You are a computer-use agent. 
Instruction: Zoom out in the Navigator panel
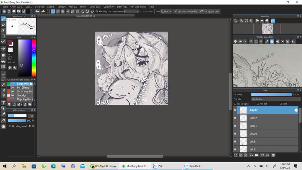click(x=251, y=21)
